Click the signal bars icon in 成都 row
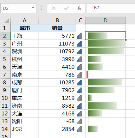Image resolution: width=135 pixels, height=138 pixels. (x=79, y=83)
